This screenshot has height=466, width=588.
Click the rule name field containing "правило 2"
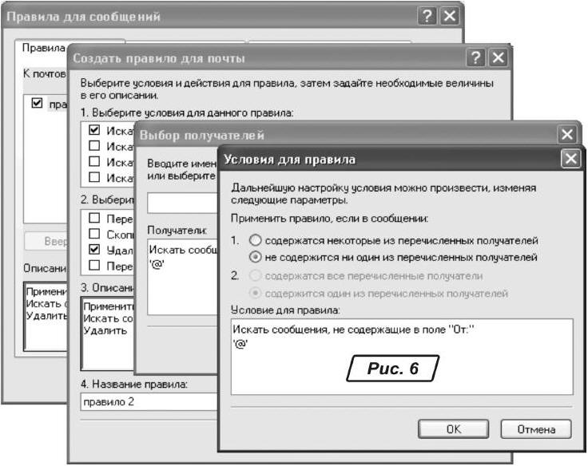point(148,402)
